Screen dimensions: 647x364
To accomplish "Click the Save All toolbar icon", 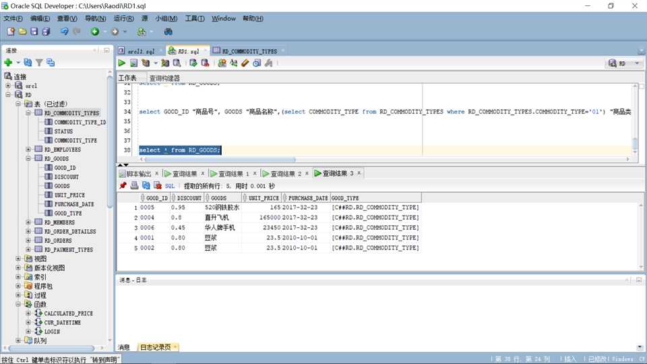I will pyautogui.click(x=46, y=32).
